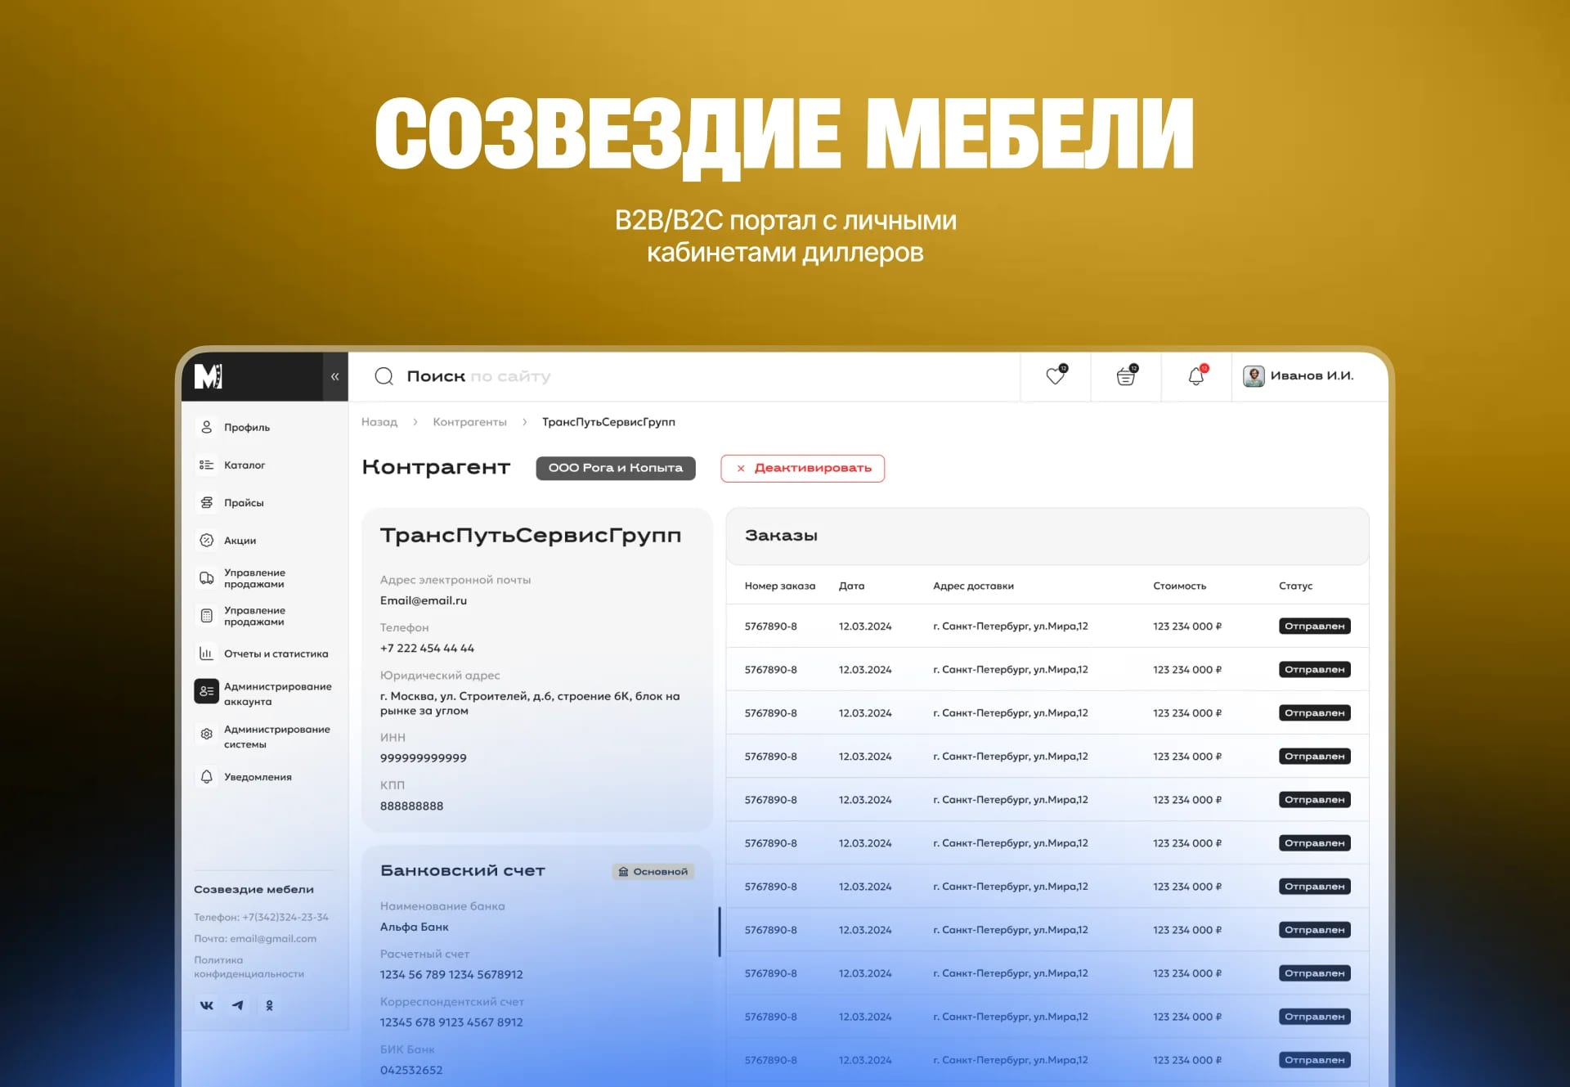
Task: Open notifications bell in top bar
Action: pyautogui.click(x=1196, y=375)
